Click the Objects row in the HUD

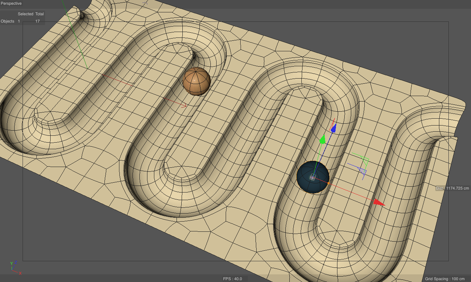22,21
